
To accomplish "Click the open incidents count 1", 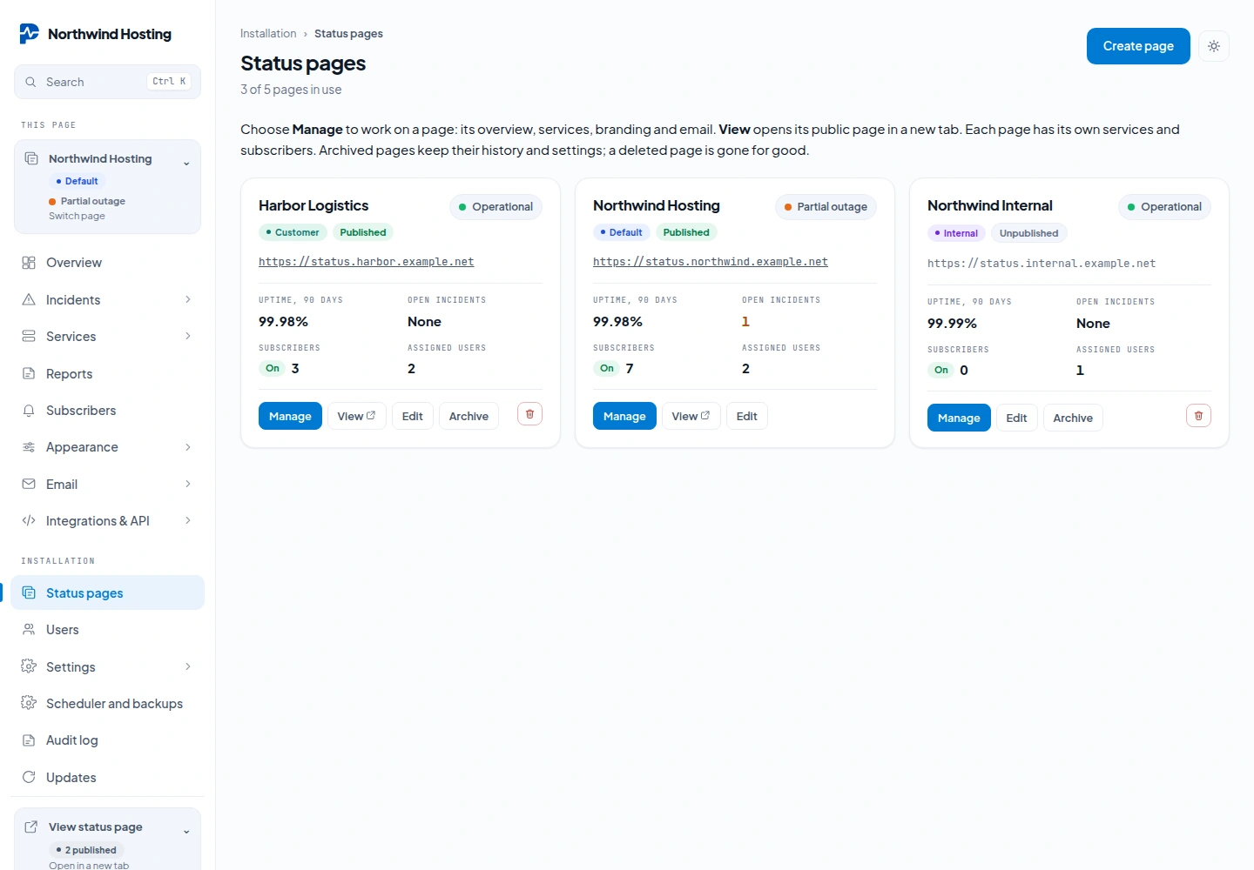I will coord(745,322).
